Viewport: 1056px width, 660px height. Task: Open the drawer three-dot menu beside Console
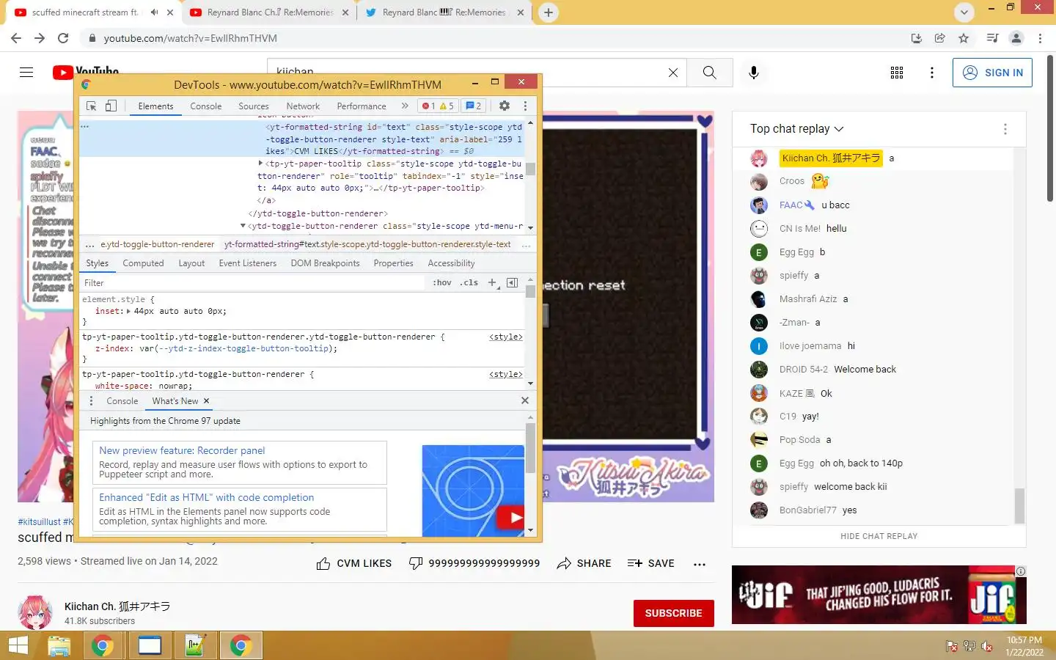(x=91, y=401)
